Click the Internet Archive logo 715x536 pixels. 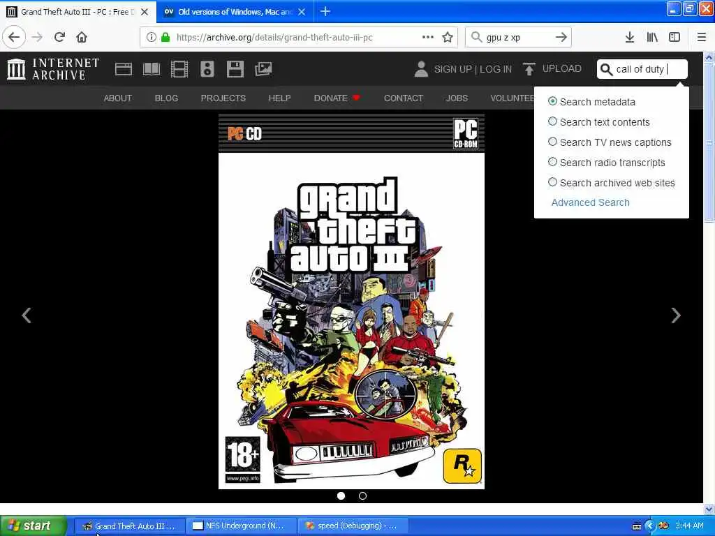click(53, 69)
